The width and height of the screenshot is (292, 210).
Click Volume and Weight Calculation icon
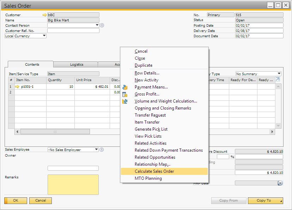coord(125,101)
